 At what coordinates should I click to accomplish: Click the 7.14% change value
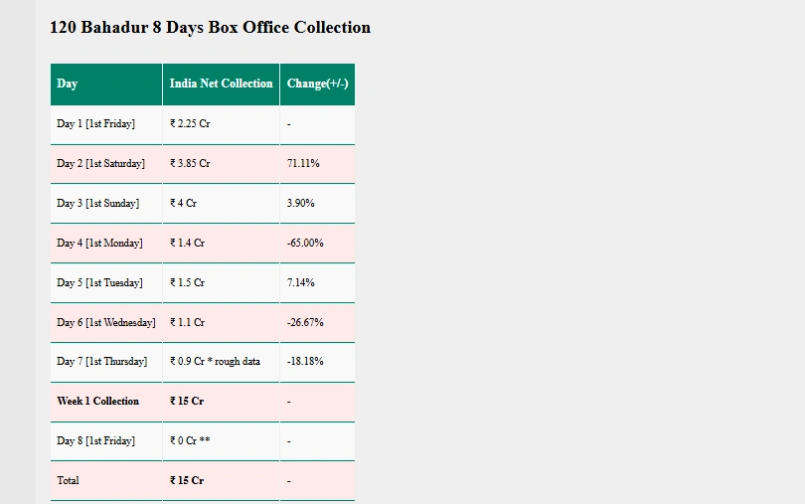click(x=300, y=282)
